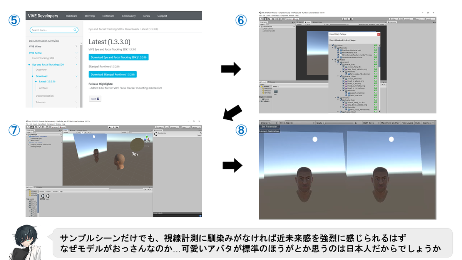The width and height of the screenshot is (462, 260).
Task: Collapse version1 folder in import list
Action: pos(335,62)
